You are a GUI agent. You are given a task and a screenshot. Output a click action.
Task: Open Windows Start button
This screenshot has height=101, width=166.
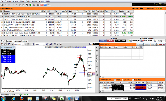pos(3,99)
